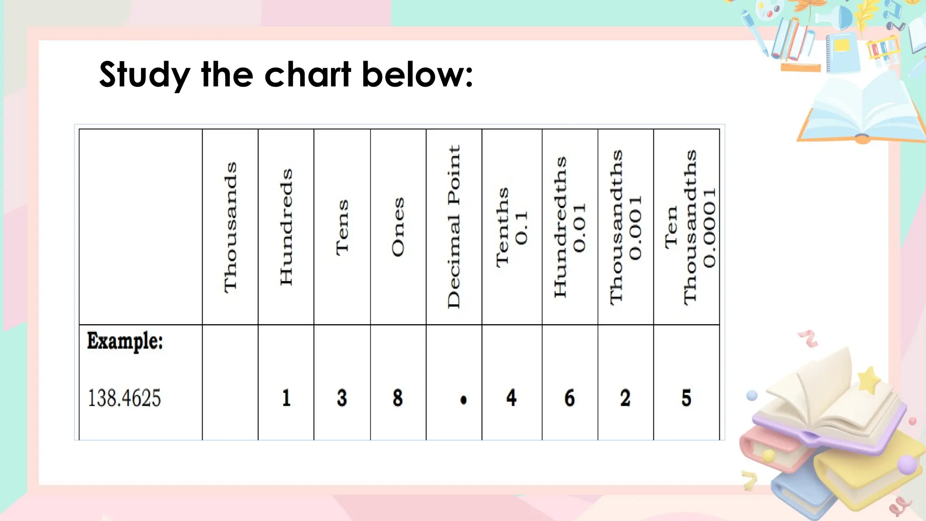
Task: Click the "Example:" label in the table
Action: tap(125, 341)
